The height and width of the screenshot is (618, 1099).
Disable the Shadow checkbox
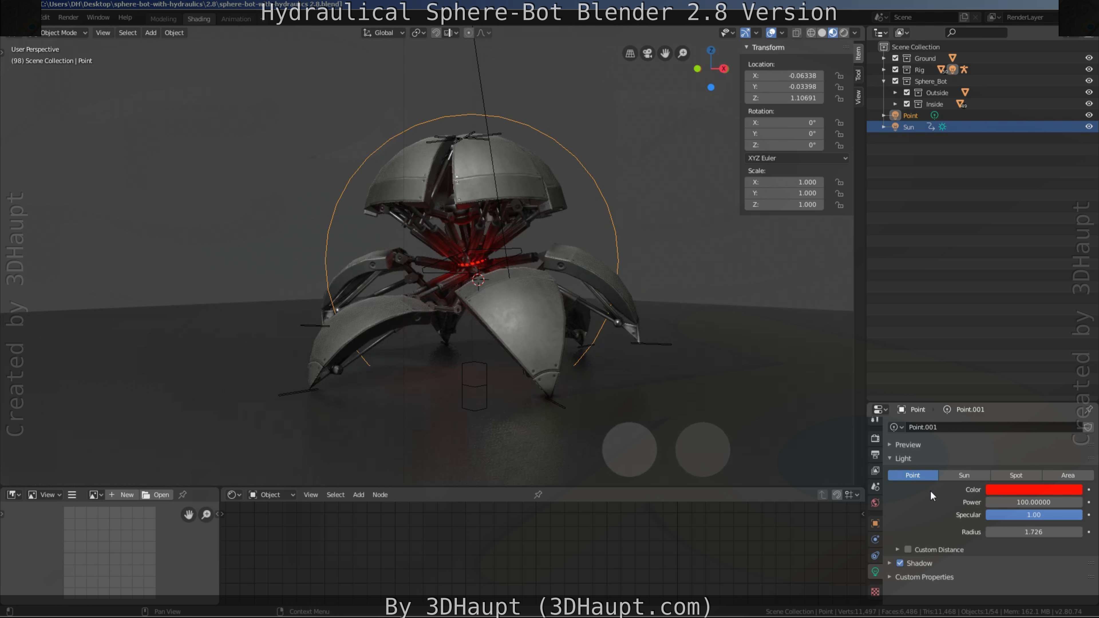point(900,563)
